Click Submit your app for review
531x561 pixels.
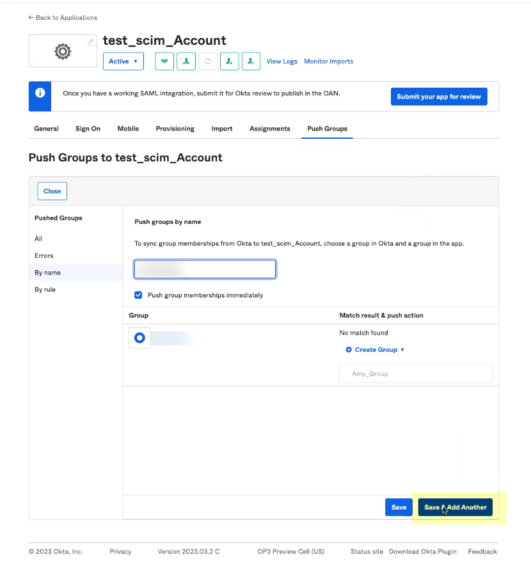point(438,97)
